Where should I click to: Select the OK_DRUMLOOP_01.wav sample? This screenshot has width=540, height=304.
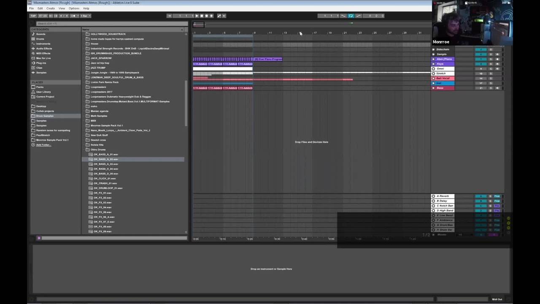click(108, 188)
